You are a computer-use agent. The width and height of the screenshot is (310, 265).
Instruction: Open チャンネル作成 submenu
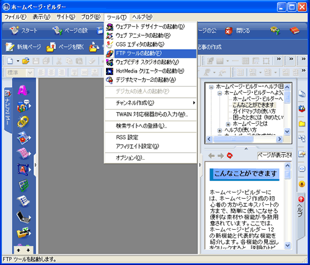click(x=151, y=103)
